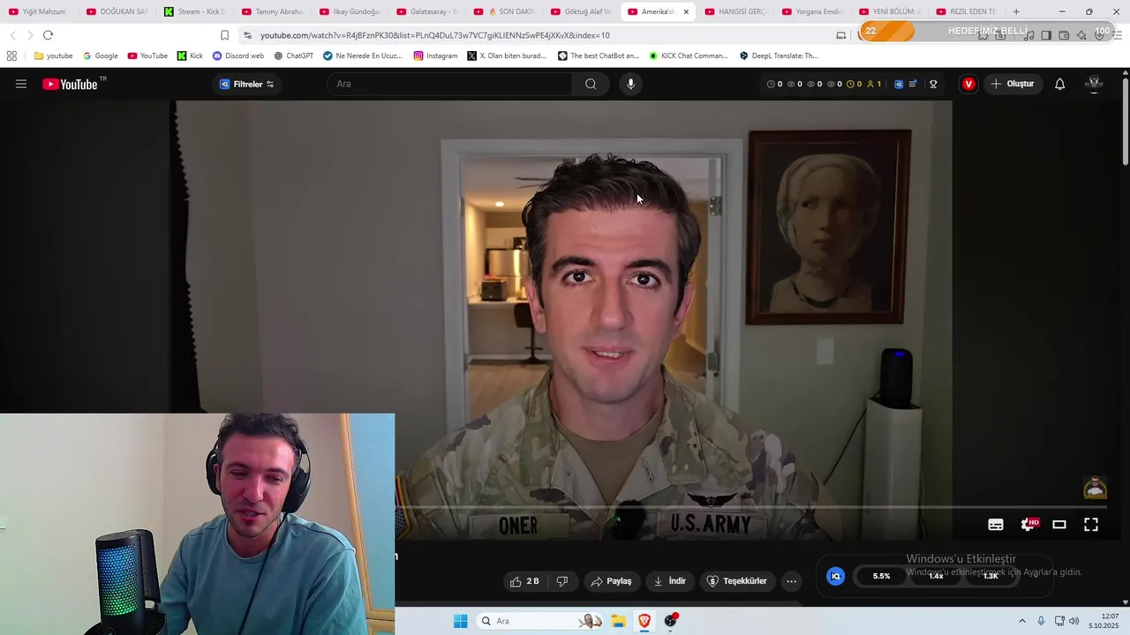
Task: Open a new browser tab
Action: point(1016,11)
